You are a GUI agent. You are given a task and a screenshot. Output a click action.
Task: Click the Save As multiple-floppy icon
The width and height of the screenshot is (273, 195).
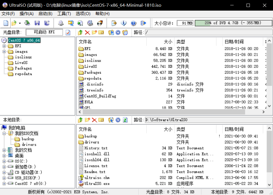click(47, 23)
